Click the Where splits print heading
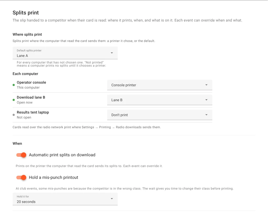The height and width of the screenshot is (215, 268). [27, 34]
